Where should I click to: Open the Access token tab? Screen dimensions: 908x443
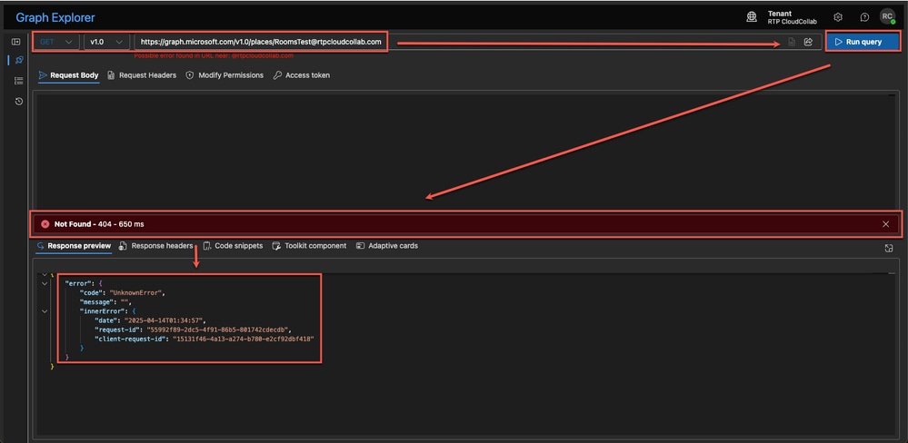(x=302, y=75)
